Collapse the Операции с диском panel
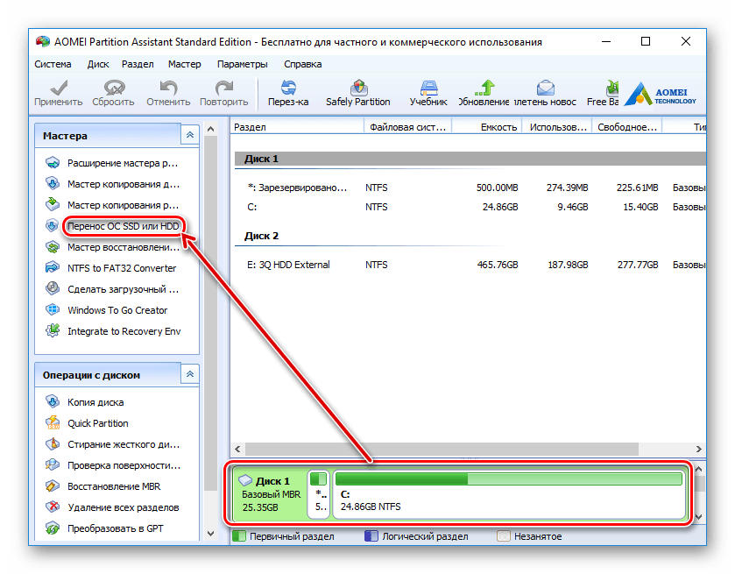Viewport: 735px width, 574px height. (x=190, y=374)
